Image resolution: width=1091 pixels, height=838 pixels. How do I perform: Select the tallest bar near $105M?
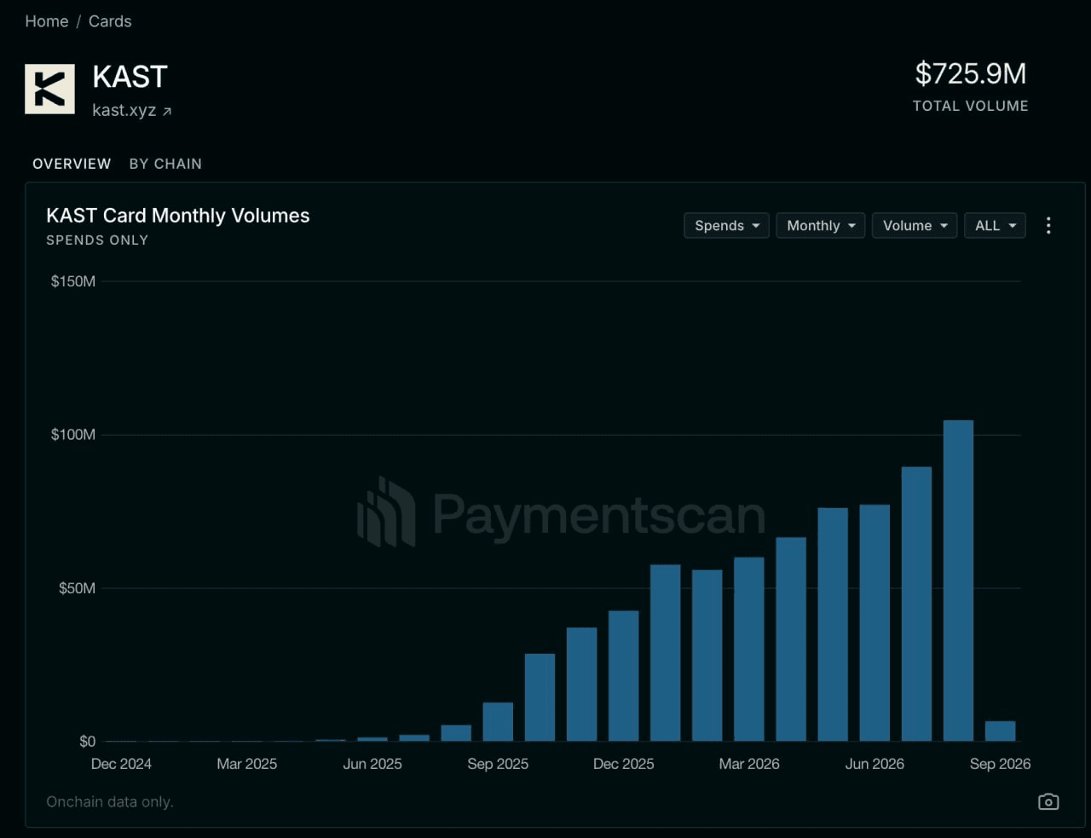958,581
